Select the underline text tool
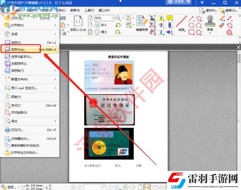241x190 pixels. (x=161, y=32)
